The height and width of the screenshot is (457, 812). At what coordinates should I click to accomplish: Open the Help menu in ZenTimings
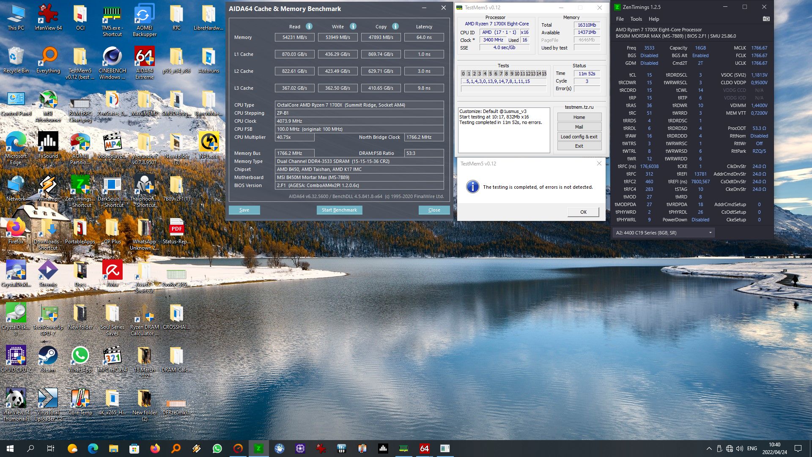654,19
